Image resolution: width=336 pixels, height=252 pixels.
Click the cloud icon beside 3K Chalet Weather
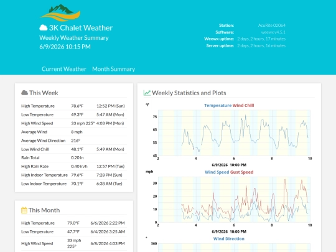coord(44,27)
